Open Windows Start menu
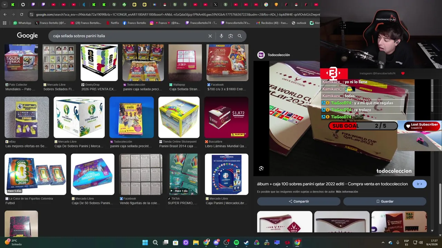The image size is (442, 248). (x=145, y=242)
